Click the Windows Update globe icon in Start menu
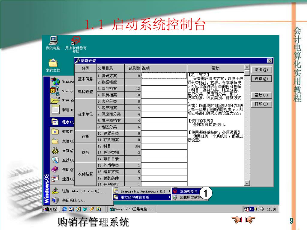Screen dimensions: 307x230 click(x=55, y=81)
